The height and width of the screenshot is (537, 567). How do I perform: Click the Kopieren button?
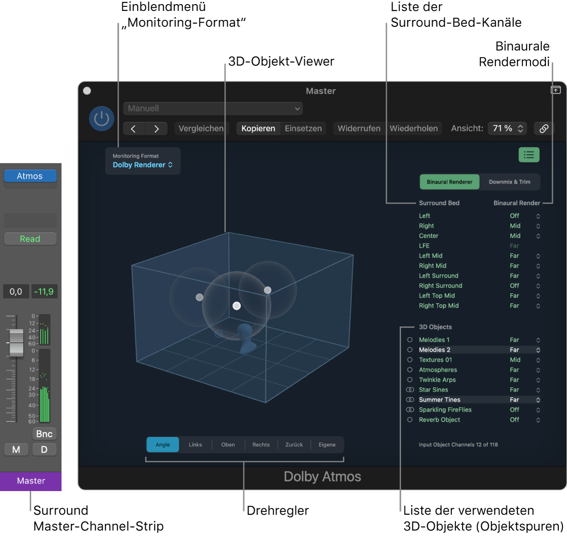pyautogui.click(x=258, y=129)
